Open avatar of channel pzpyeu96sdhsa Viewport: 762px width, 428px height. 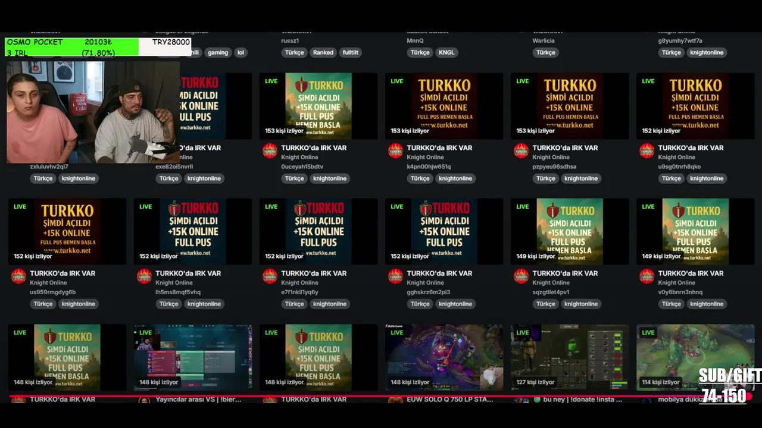[521, 150]
